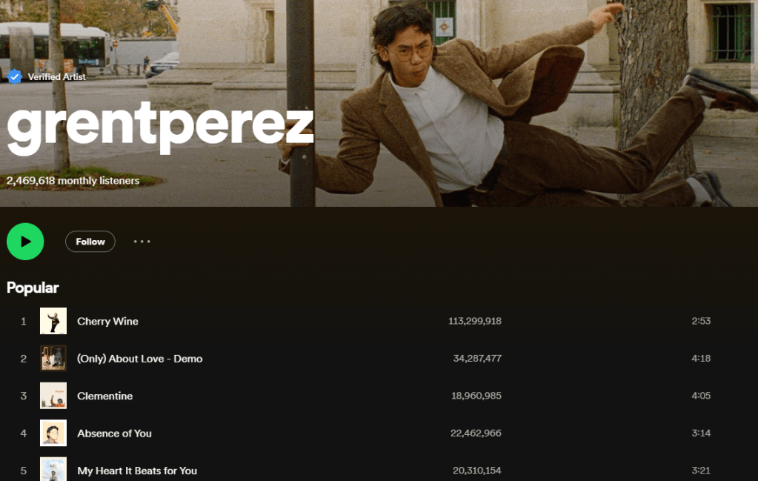This screenshot has width=758, height=481.
Task: Click the Cherry Wine album cover thumbnail
Action: click(53, 321)
